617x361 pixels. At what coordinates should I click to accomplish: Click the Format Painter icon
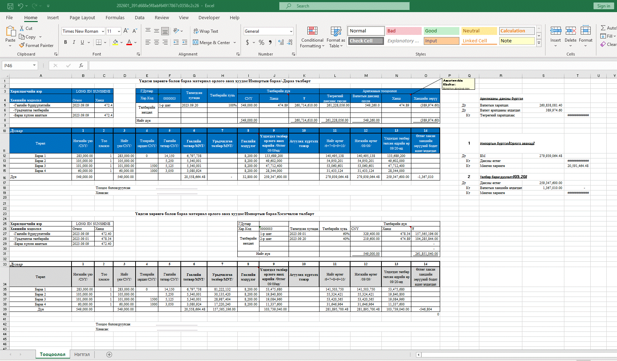(x=22, y=46)
